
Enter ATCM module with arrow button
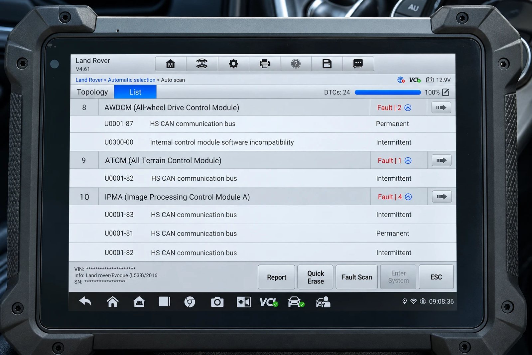[x=442, y=160]
